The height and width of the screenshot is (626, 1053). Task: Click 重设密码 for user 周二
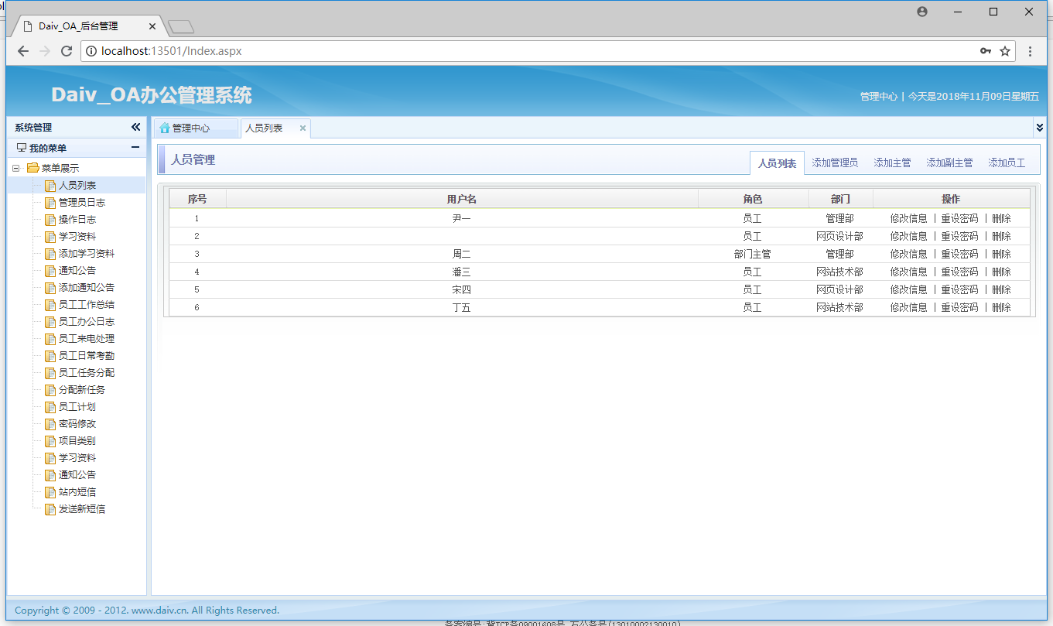pos(959,254)
